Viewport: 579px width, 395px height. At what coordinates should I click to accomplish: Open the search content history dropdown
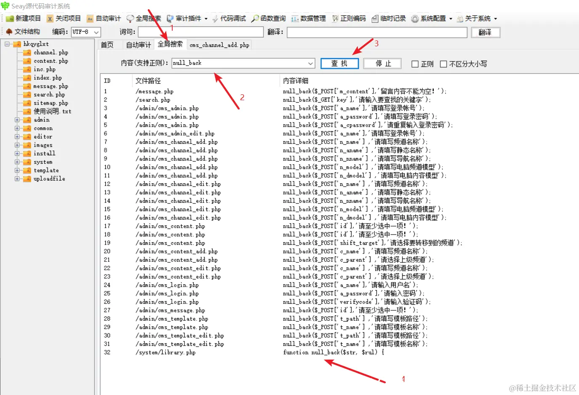tap(311, 63)
